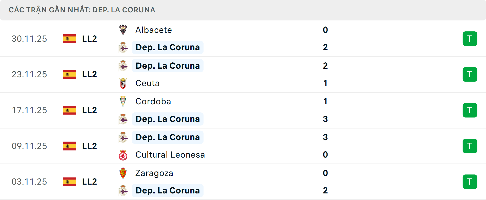Click the 'Các trận gần nhất' section header
Image resolution: width=486 pixels, height=200 pixels.
[82, 10]
